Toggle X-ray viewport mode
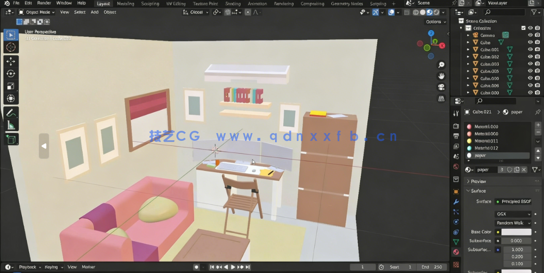544x273 pixels. [x=407, y=12]
